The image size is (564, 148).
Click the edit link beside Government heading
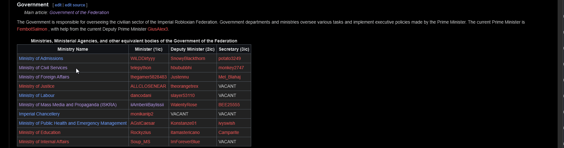pos(58,5)
